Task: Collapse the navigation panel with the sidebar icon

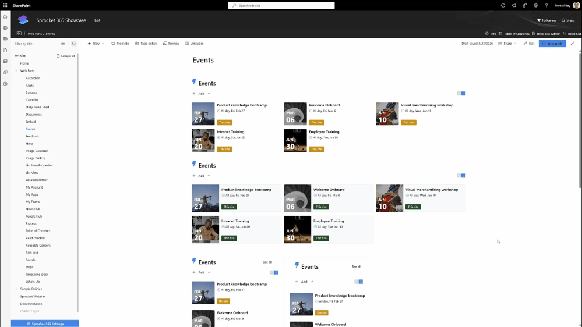Action: tap(19, 34)
